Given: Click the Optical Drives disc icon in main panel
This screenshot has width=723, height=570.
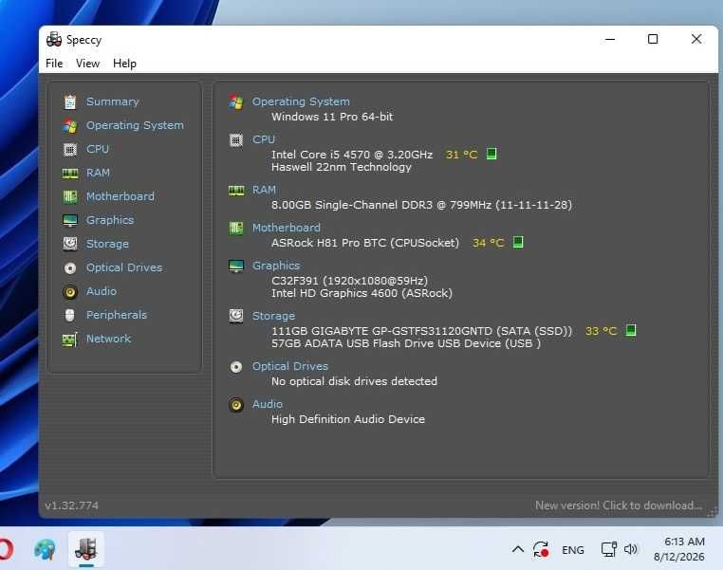Looking at the screenshot, I should pyautogui.click(x=236, y=367).
